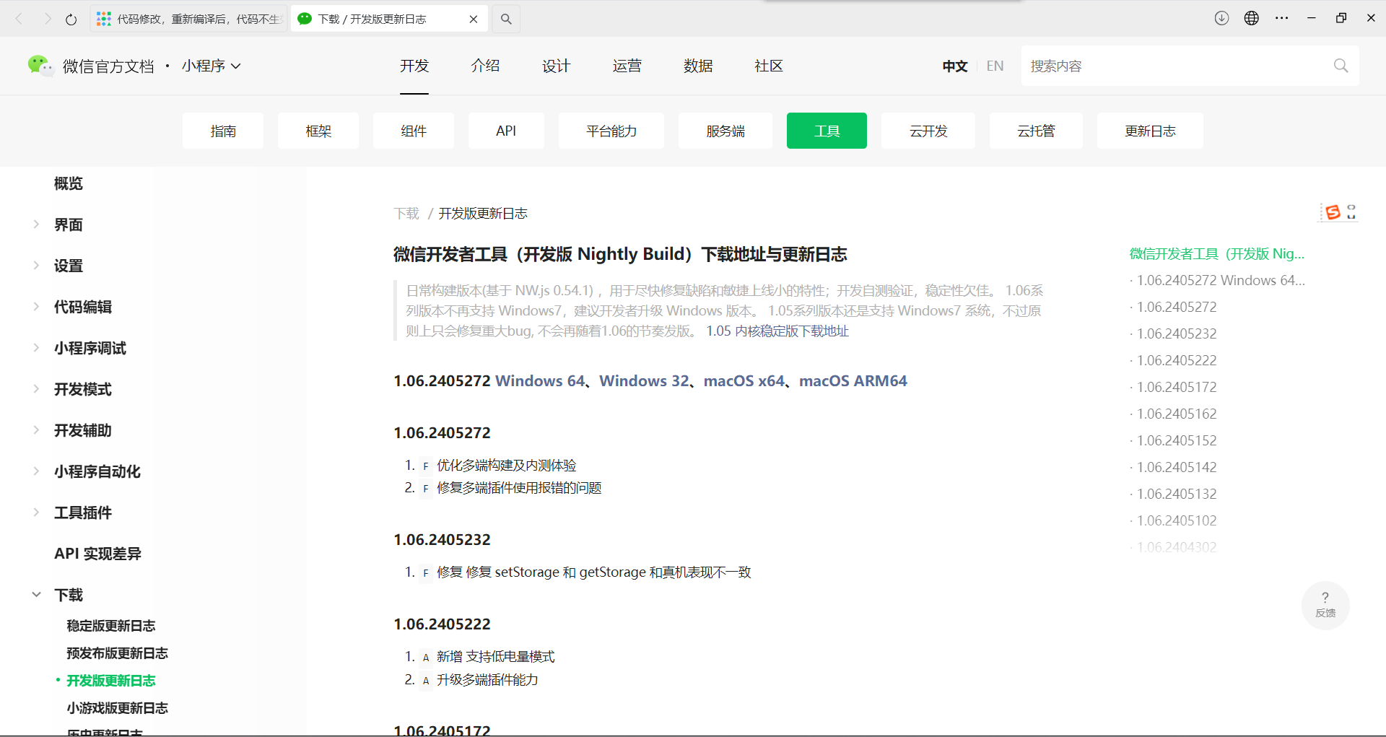Click the red Sogou input icon
The image size is (1386, 737).
pyautogui.click(x=1333, y=211)
